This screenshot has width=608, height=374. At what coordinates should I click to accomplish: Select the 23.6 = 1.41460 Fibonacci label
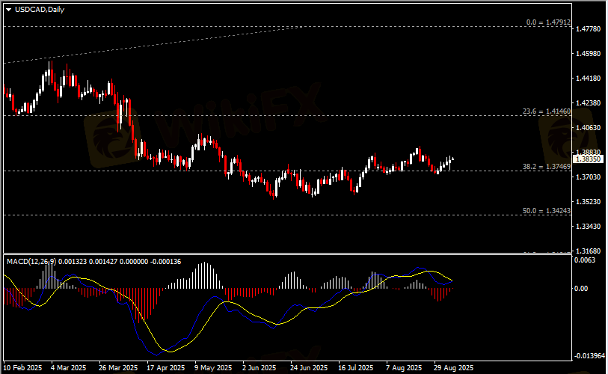pyautogui.click(x=547, y=111)
